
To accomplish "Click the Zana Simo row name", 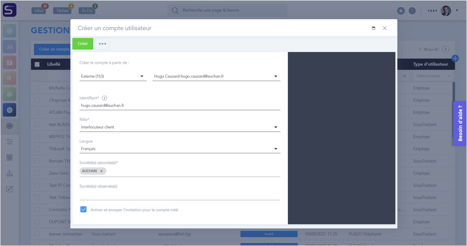I will click(x=59, y=173).
